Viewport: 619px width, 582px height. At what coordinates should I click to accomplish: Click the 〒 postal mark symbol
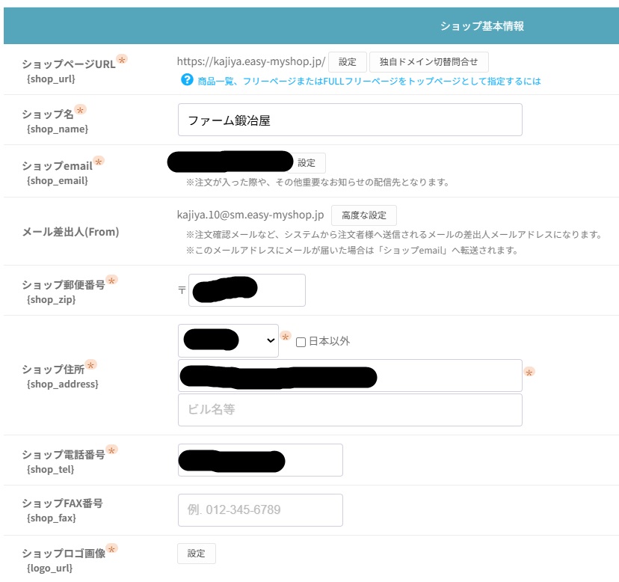coord(182,290)
